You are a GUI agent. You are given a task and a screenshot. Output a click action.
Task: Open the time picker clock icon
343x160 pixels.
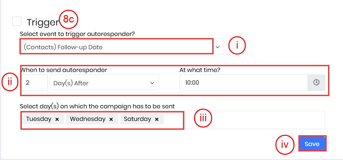pos(316,83)
